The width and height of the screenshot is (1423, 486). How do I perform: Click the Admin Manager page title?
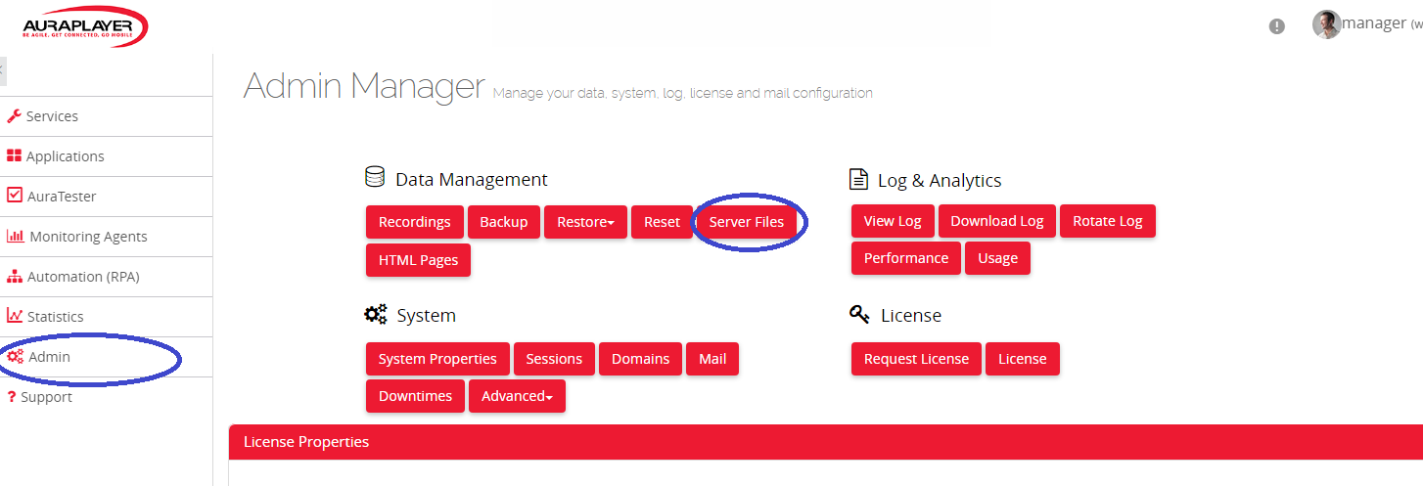pos(364,86)
